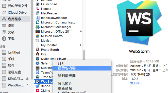Click the MacKeeper app icon
This screenshot has height=93, width=168.
click(x=38, y=13)
